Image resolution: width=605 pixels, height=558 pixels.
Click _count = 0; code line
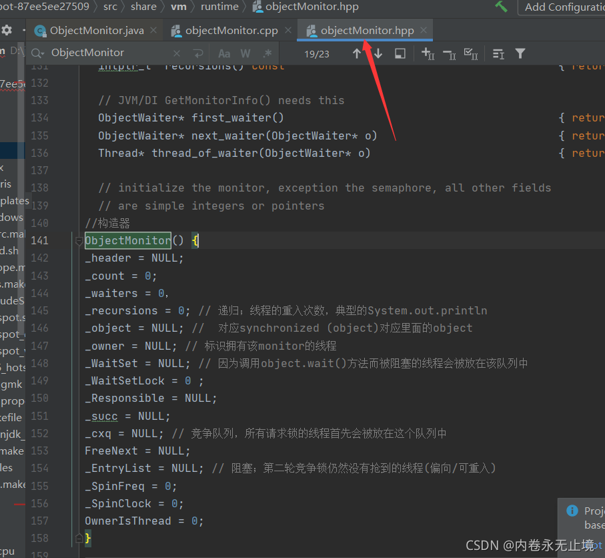(x=121, y=276)
